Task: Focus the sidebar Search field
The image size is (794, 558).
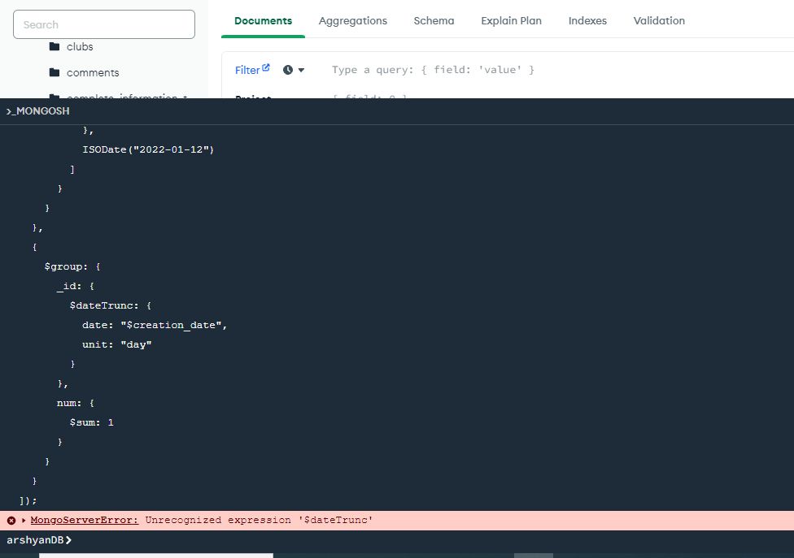Action: point(104,24)
